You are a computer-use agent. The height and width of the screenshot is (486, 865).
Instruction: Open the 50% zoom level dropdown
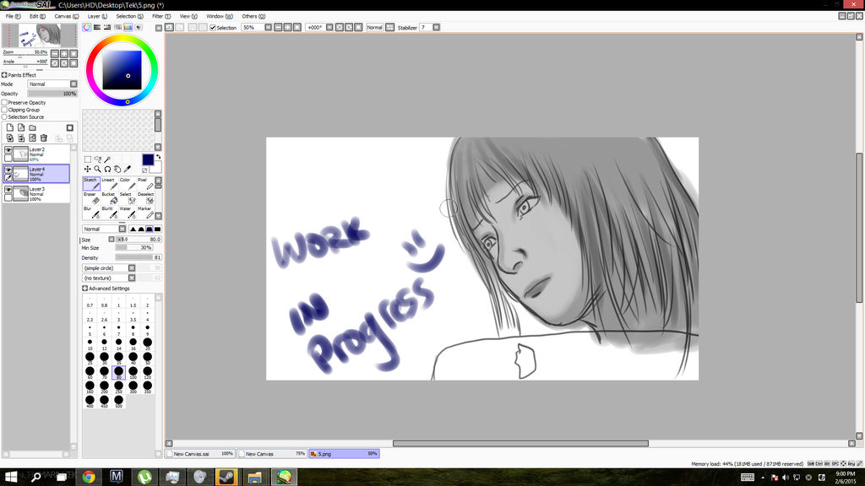(268, 27)
